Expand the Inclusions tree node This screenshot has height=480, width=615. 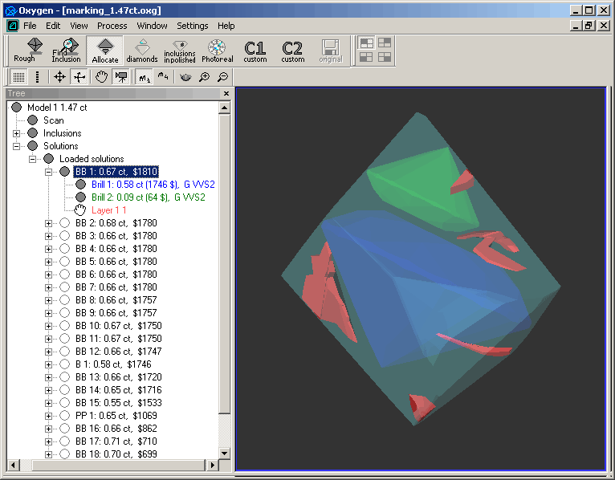tap(16, 133)
